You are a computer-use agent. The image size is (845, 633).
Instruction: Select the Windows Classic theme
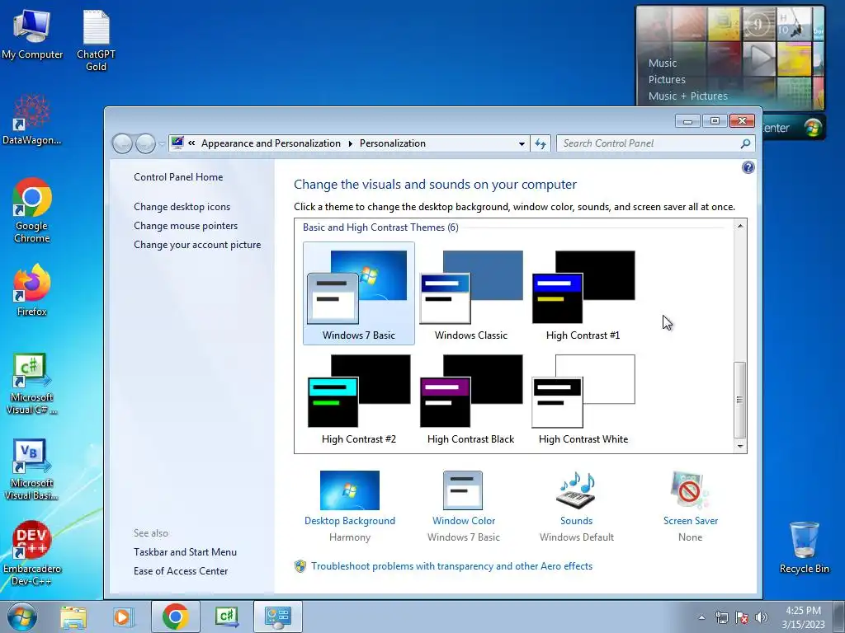[471, 293]
